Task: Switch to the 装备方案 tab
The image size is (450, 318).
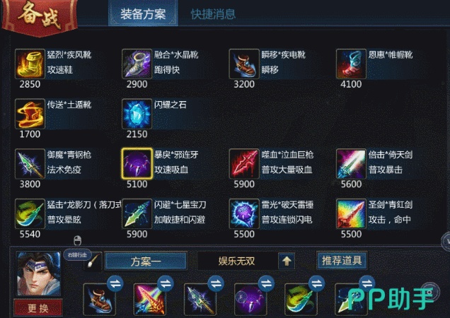Action: (x=143, y=13)
